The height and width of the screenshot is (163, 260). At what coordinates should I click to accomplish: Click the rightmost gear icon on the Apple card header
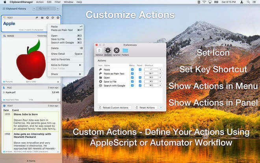click(58, 18)
